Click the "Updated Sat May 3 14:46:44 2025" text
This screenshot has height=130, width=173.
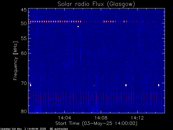click(23, 129)
